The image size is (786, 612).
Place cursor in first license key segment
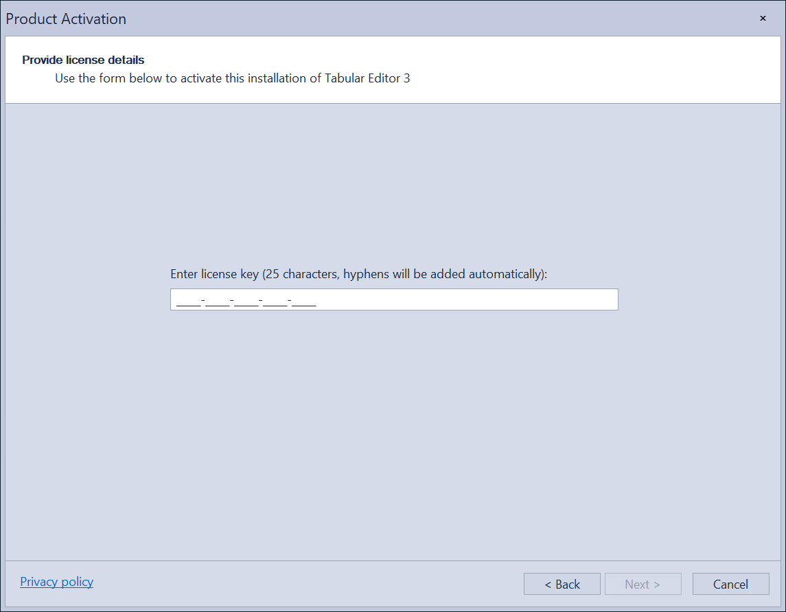coord(189,301)
